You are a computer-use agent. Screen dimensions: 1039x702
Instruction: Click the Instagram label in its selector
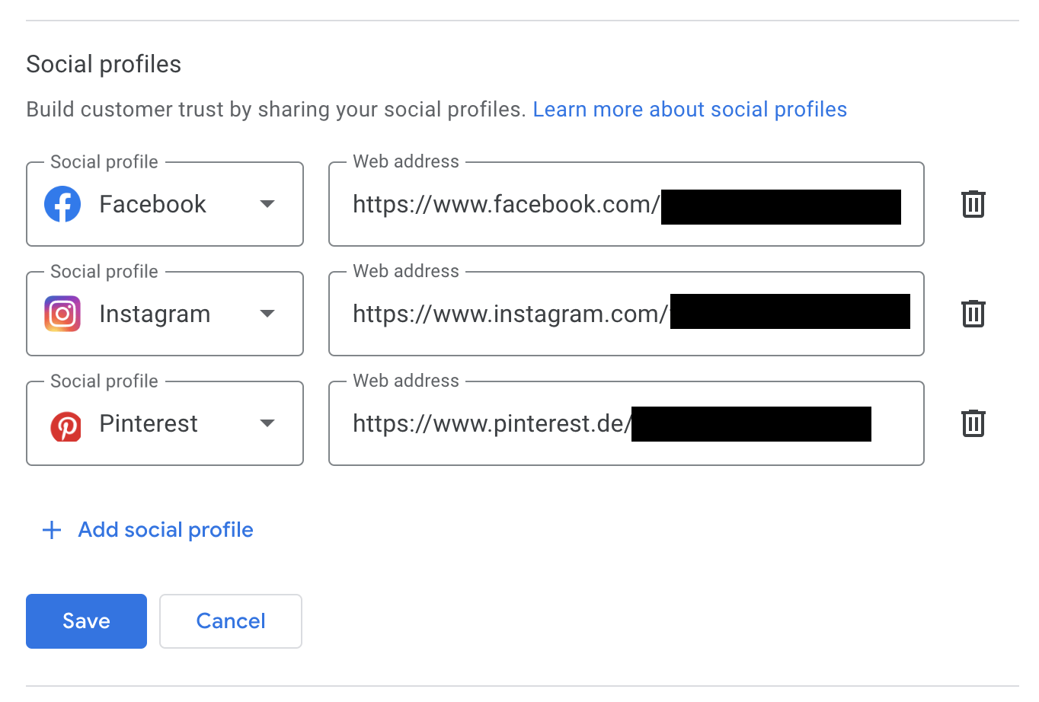[x=155, y=314]
